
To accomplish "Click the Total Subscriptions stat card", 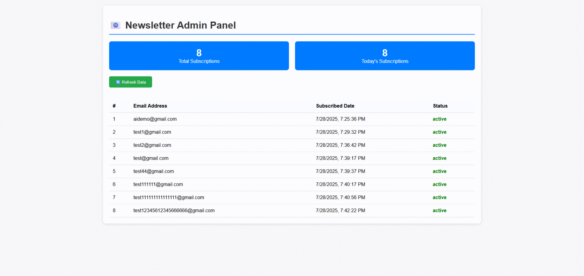I will 199,56.
